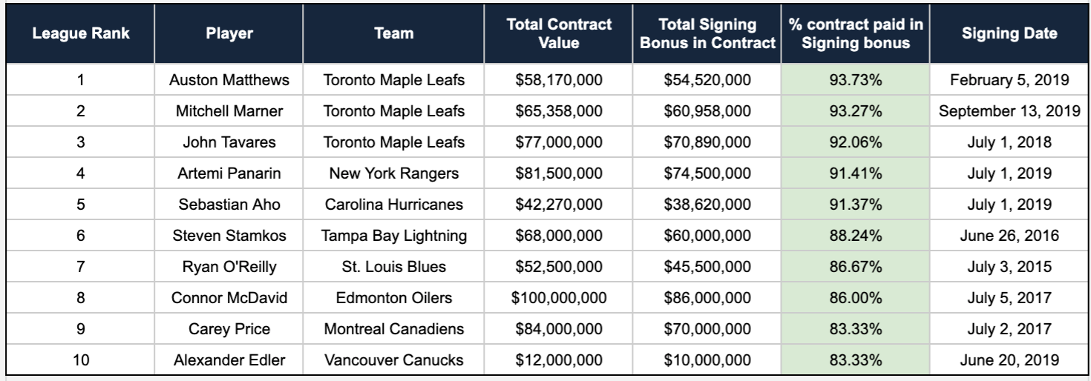Viewport: 1091px width, 381px height.
Task: Select the Player column header
Action: point(229,33)
